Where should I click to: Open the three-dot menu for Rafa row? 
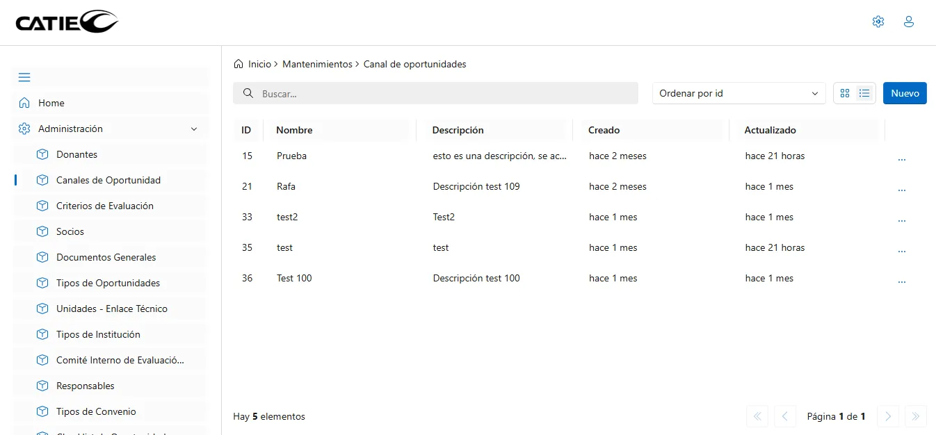tap(901, 190)
